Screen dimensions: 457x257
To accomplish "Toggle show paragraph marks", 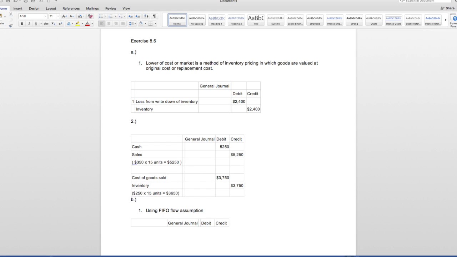I will [154, 16].
